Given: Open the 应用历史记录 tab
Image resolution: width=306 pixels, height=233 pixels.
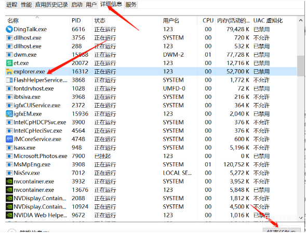Looking at the screenshot, I should click(x=51, y=5).
